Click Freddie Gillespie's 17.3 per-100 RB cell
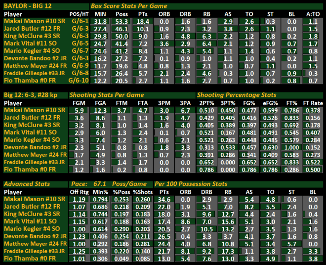The height and width of the screenshot is (265, 326). point(228,251)
